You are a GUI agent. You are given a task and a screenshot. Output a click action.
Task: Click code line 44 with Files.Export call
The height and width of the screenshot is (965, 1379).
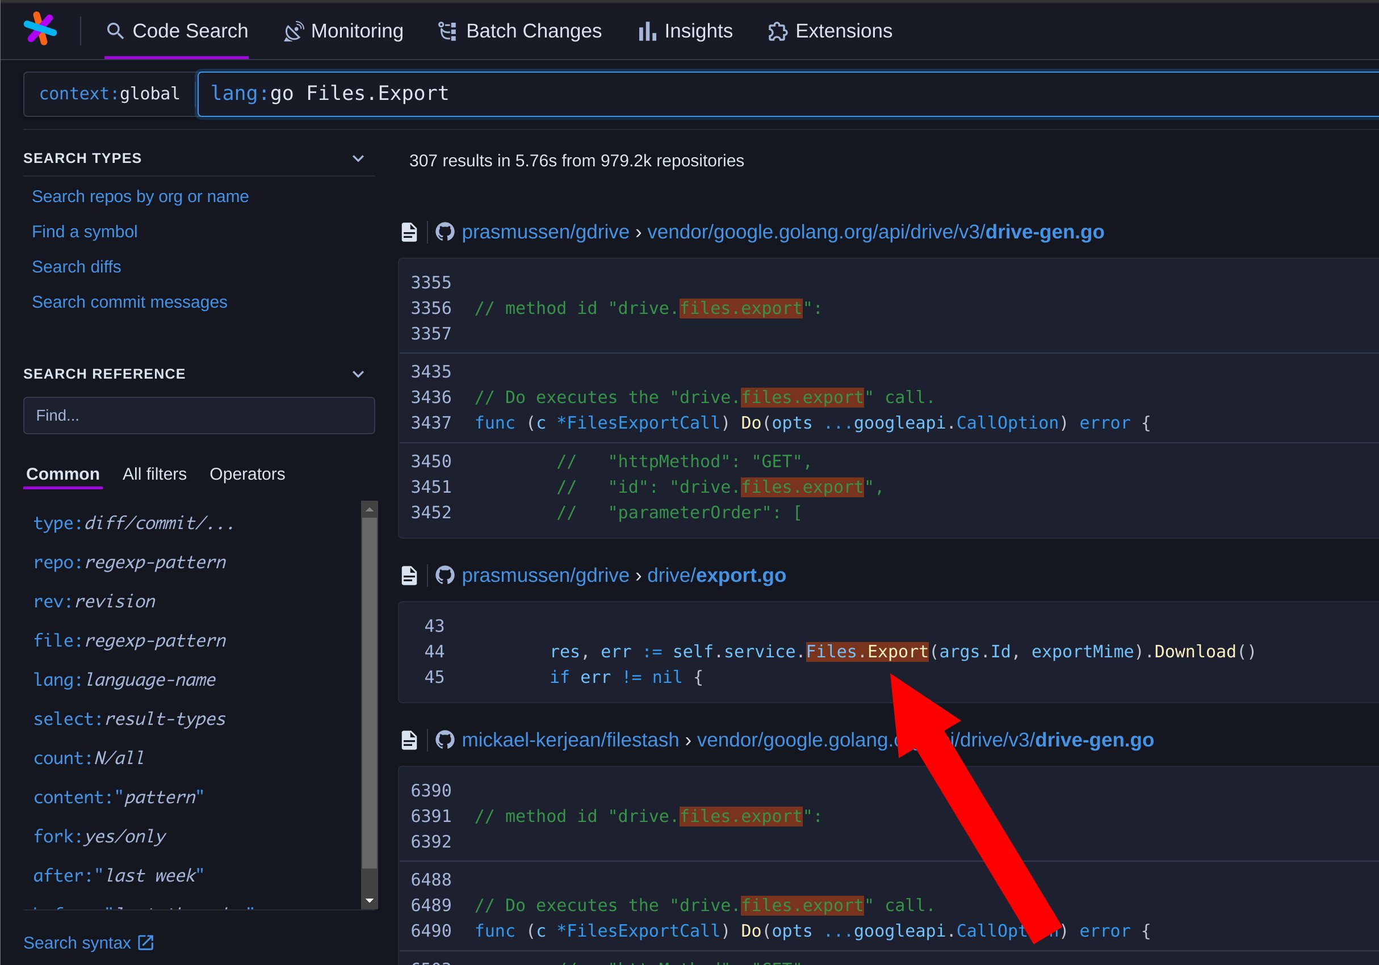[903, 652]
